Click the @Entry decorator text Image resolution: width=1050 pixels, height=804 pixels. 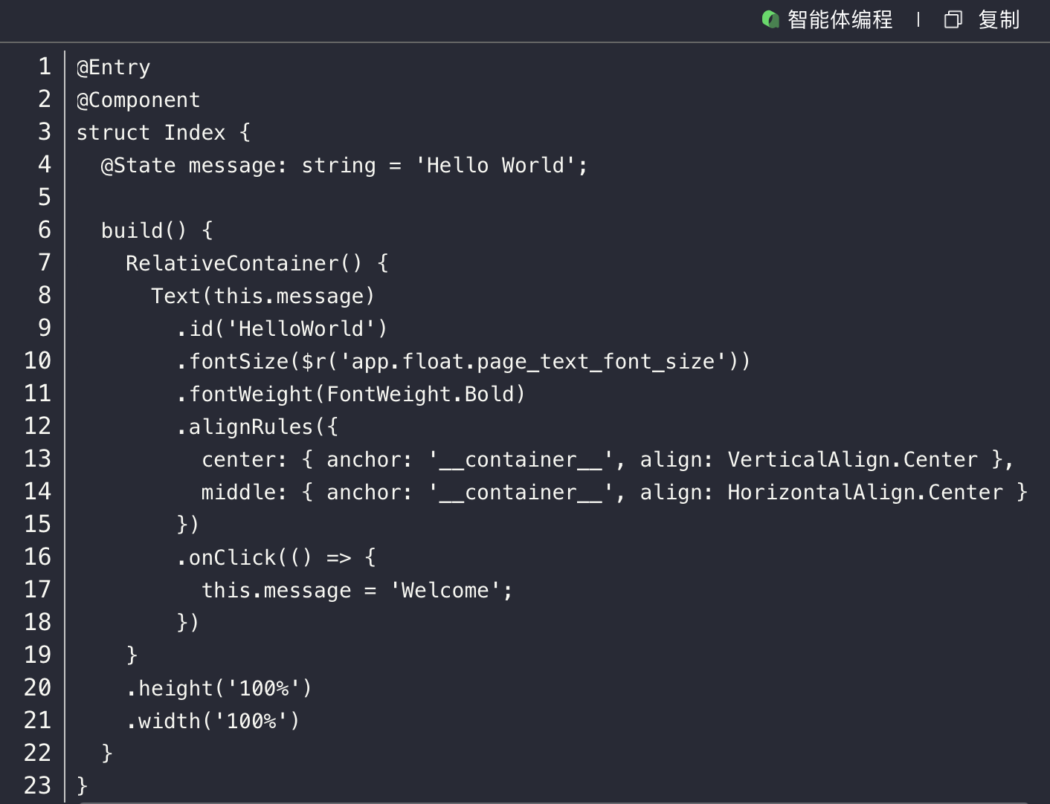click(x=113, y=68)
